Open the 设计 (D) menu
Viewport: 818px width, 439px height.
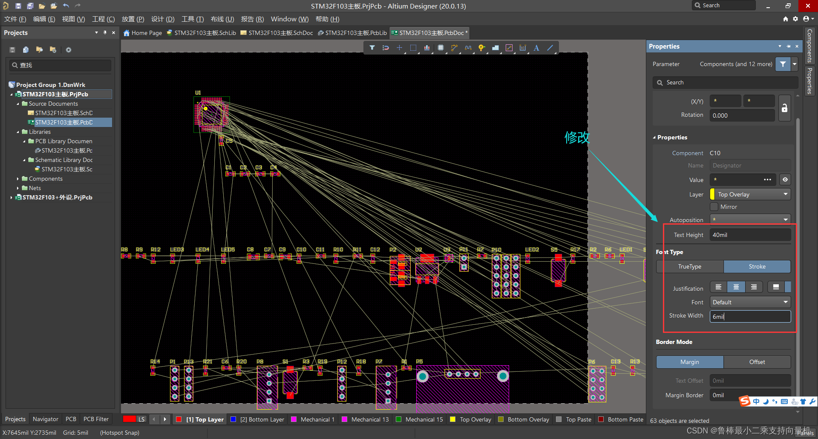pyautogui.click(x=163, y=19)
